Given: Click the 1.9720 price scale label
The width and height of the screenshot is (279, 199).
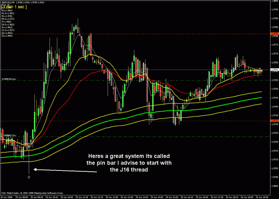Looking at the screenshot, I should 275,142.
